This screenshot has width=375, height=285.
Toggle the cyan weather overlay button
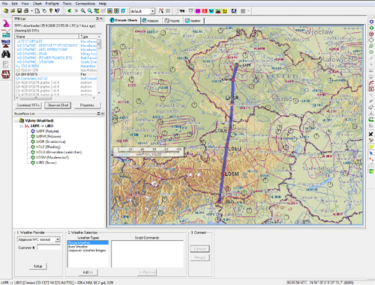pyautogui.click(x=211, y=11)
